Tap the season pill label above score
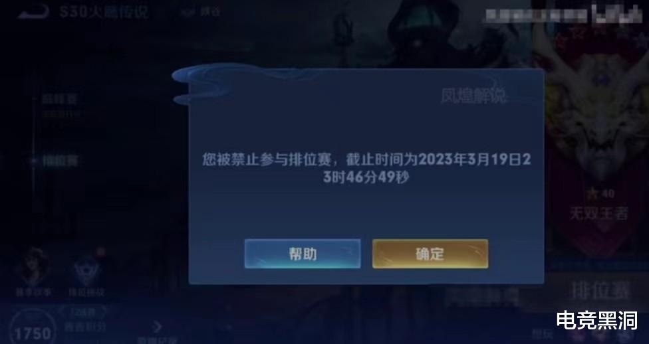Viewport: 649px width, 344px height. click(82, 311)
